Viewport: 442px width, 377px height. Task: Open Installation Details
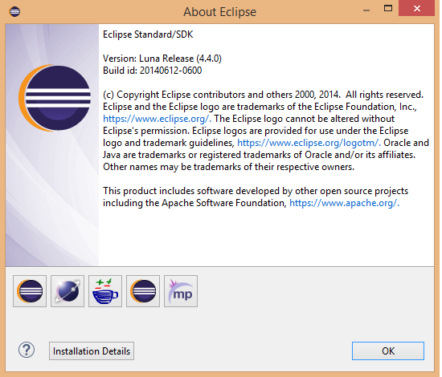(92, 351)
